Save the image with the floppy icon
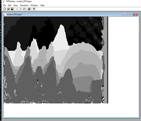The image size is (141, 121). click(x=12, y=9)
